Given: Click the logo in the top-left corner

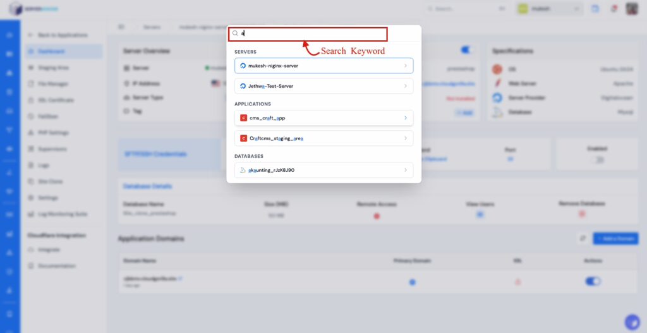Looking at the screenshot, I should (x=34, y=8).
